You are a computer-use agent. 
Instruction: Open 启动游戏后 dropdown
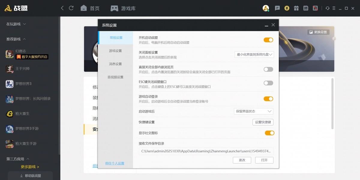253,111
